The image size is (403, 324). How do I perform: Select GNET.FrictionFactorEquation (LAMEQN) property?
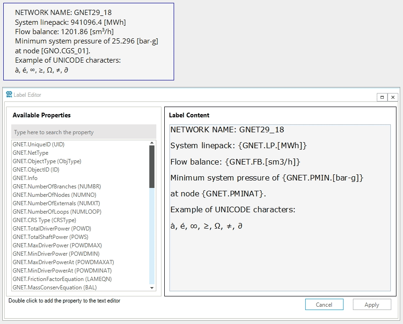61,279
